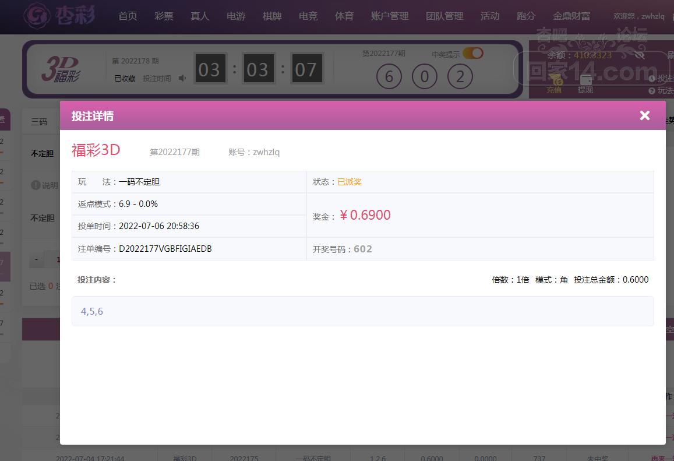Viewport: 674px width, 461px height.
Task: Open the 电游 menu
Action: coord(236,16)
